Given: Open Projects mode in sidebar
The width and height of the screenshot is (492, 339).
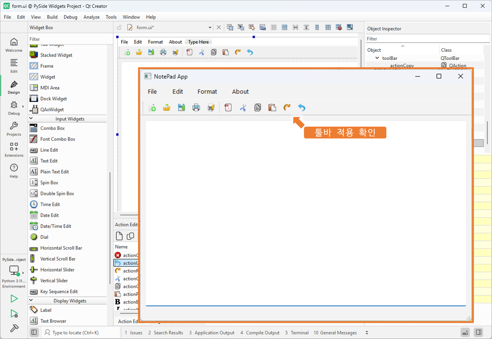Looking at the screenshot, I should click(x=14, y=129).
